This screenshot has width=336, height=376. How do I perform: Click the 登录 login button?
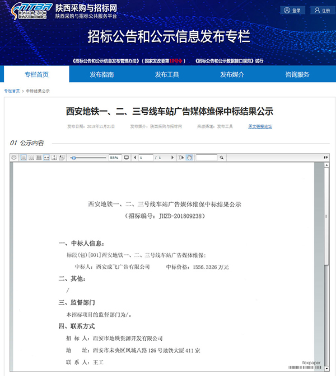point(292,10)
